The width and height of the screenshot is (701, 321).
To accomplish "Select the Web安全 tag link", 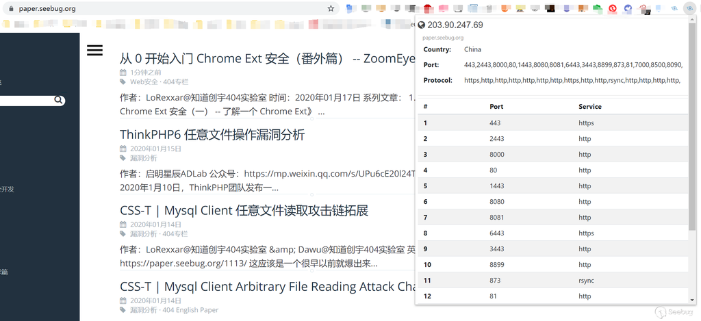I will 144,81.
